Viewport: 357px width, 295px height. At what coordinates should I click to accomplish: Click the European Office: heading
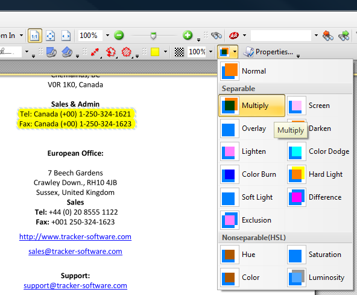pyautogui.click(x=75, y=153)
